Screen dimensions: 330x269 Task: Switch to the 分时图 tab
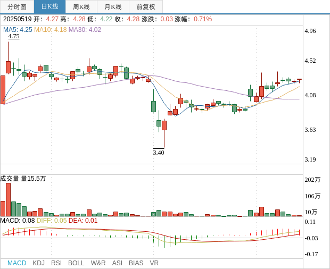pyautogui.click(x=17, y=7)
